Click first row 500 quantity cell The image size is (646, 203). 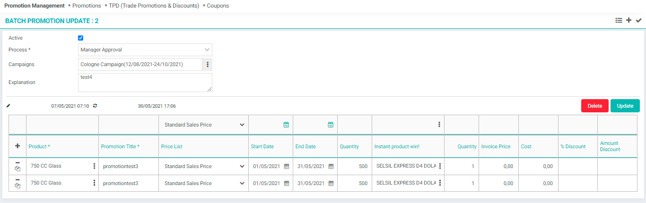point(355,166)
